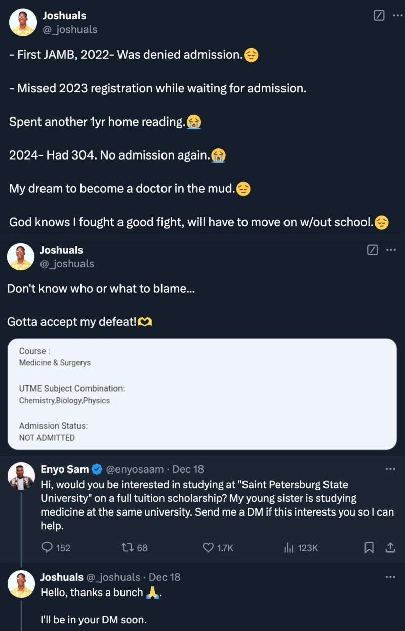Click the Grok icon on second Joshuals post
405x631 pixels.
372,250
